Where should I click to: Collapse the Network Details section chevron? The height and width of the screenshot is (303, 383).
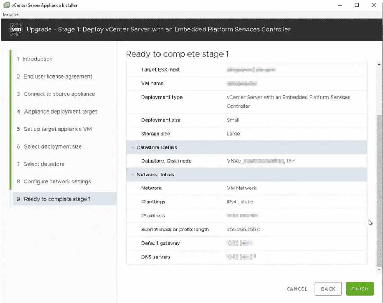click(x=133, y=175)
